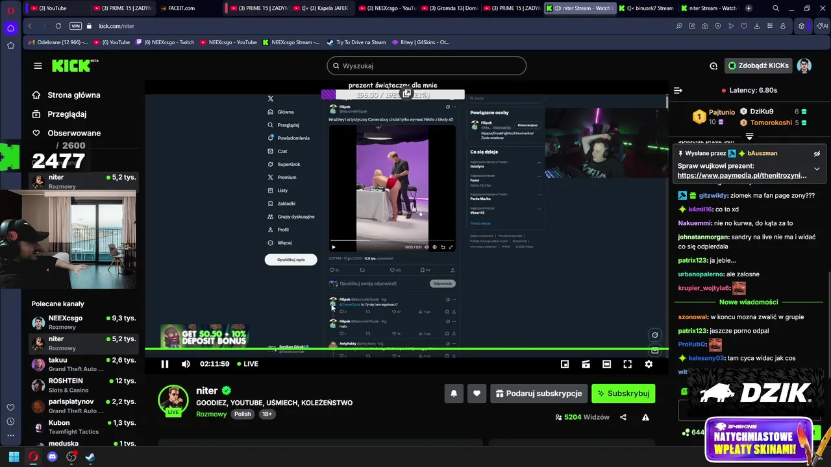831x467 pixels.
Task: Focus the Wyszukaj search field
Action: [427, 66]
